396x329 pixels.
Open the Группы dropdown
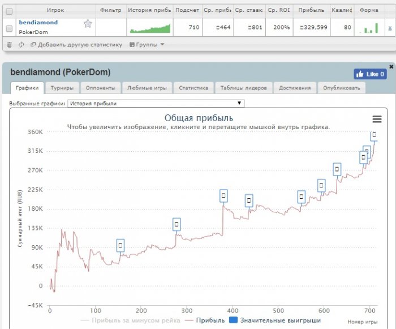pos(147,45)
